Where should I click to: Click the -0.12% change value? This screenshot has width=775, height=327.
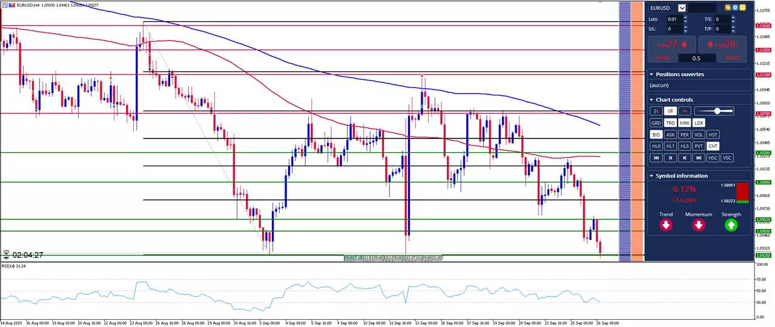pyautogui.click(x=683, y=189)
